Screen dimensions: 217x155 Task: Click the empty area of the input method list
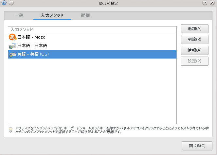(x=92, y=92)
